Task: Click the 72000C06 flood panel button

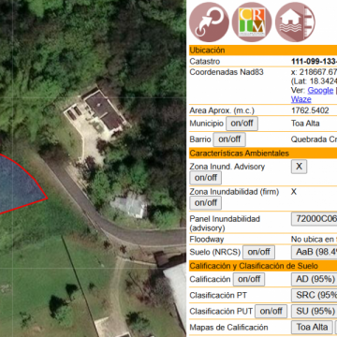Action: point(314,219)
